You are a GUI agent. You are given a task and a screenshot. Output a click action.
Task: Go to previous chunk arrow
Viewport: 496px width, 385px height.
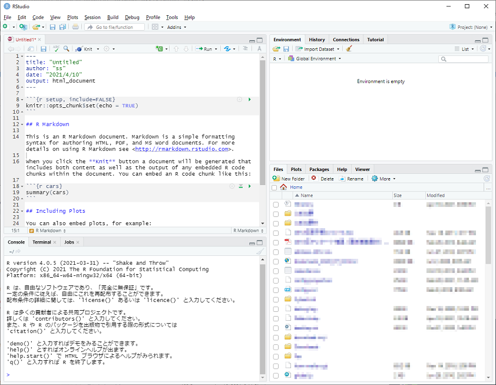(x=176, y=49)
